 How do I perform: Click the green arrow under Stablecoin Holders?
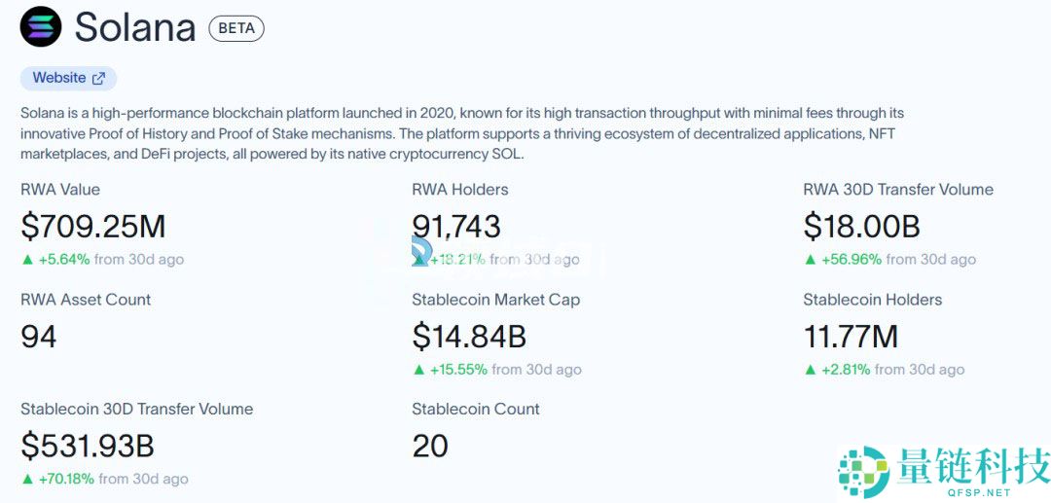810,370
